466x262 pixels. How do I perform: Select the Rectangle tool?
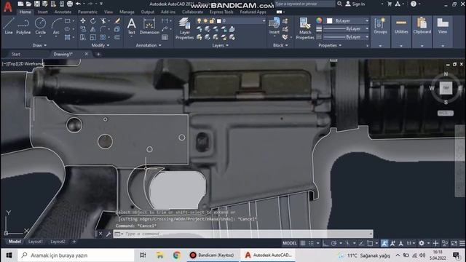pos(68,21)
